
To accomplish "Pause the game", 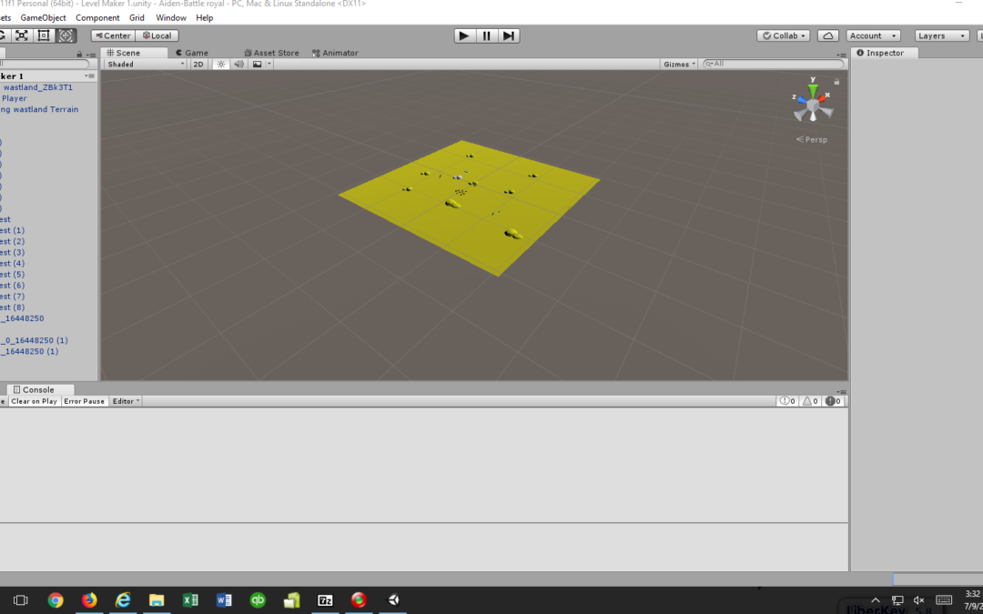I will 486,35.
